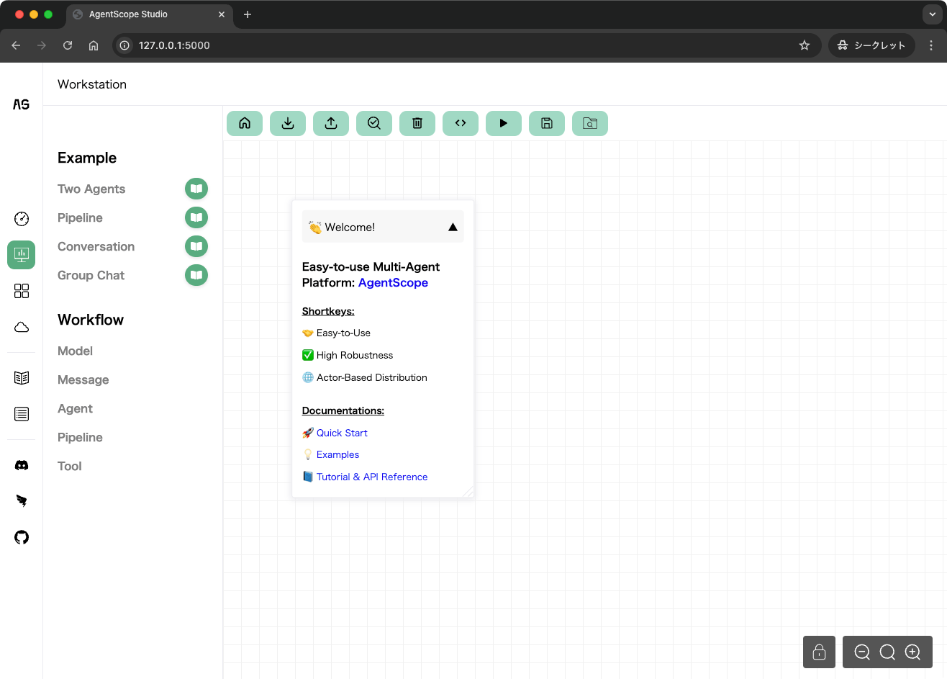Open Conversation example guide book icon
Viewport: 947px width, 679px height.
point(196,246)
